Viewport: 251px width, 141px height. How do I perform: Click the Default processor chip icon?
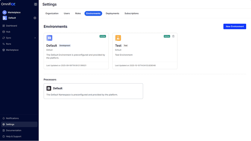coord(49,88)
